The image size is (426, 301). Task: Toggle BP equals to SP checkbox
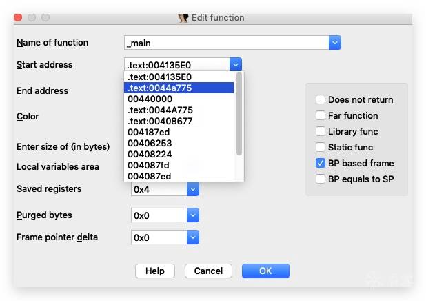[x=321, y=179]
